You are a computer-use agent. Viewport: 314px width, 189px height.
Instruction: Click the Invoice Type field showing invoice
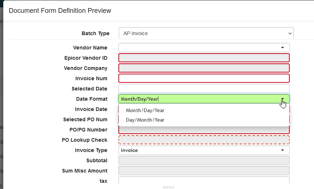(x=199, y=150)
